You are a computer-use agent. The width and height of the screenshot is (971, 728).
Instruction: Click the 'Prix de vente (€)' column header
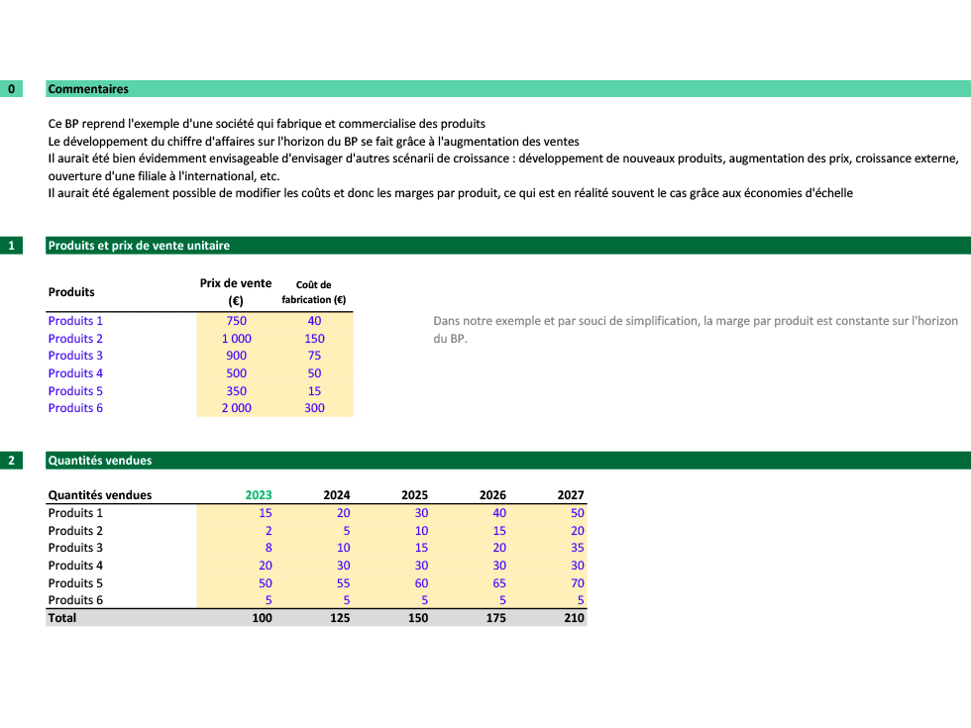click(x=236, y=291)
